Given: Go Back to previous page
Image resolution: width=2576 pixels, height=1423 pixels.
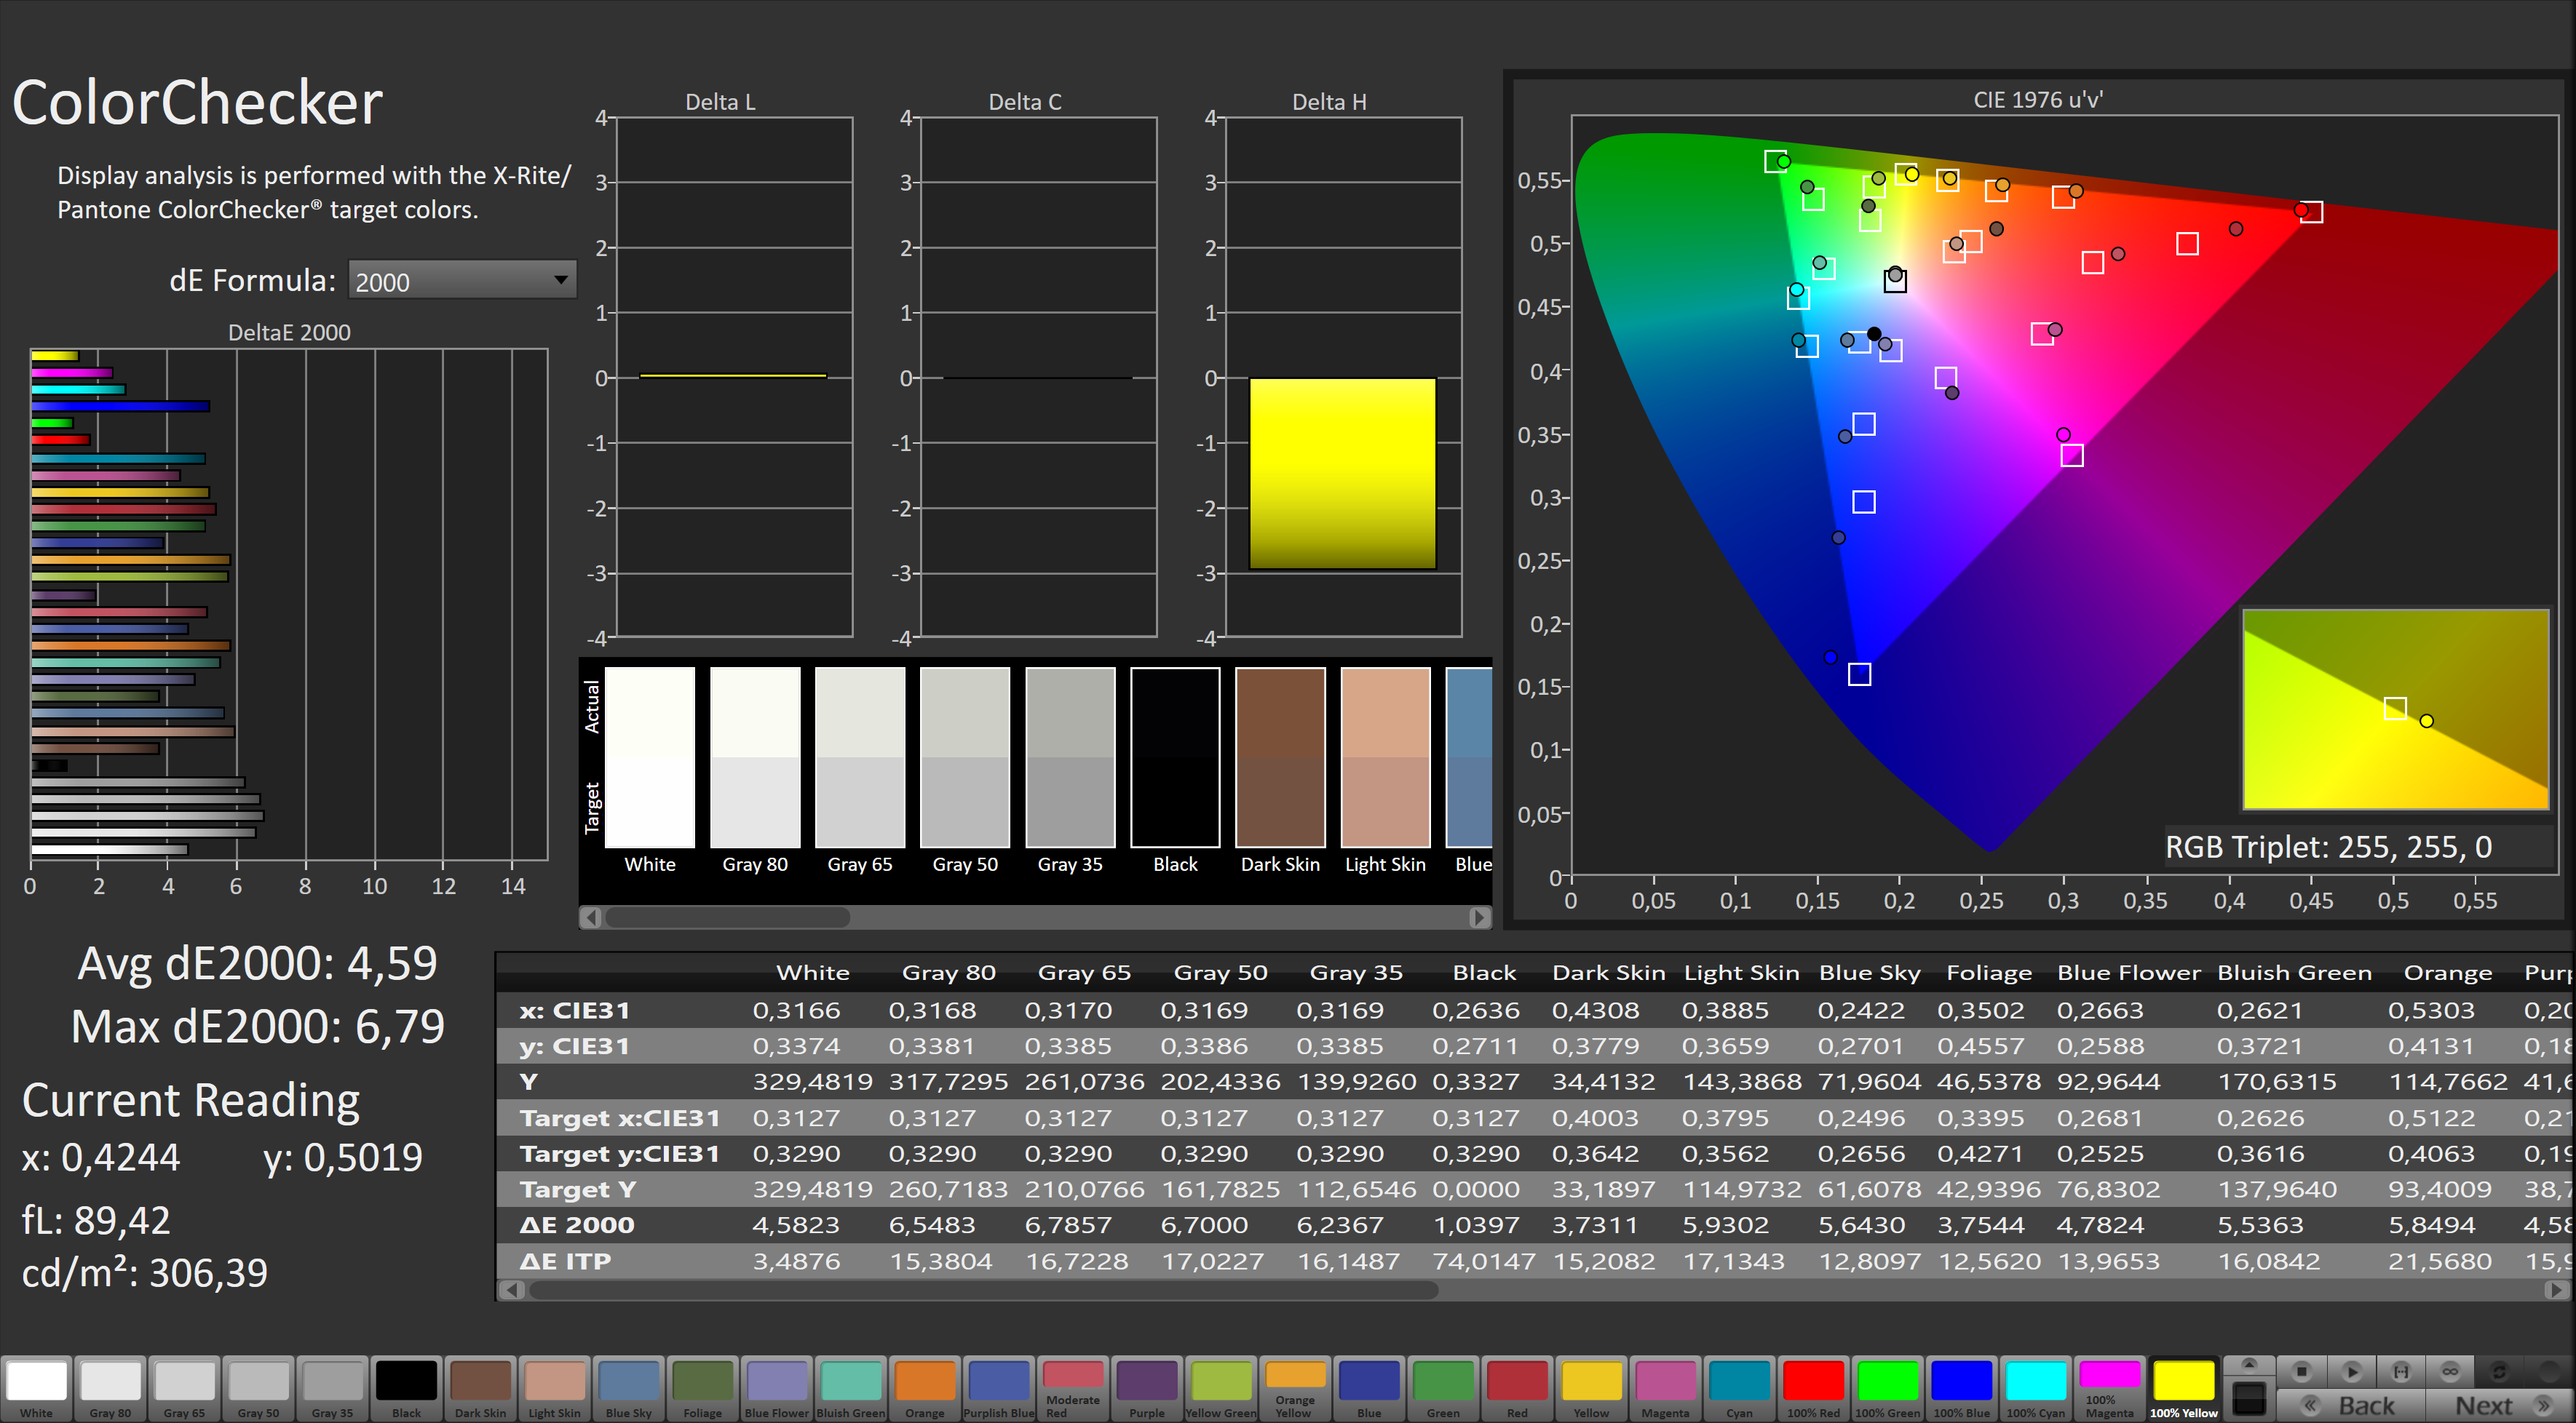Looking at the screenshot, I should pos(2352,1405).
